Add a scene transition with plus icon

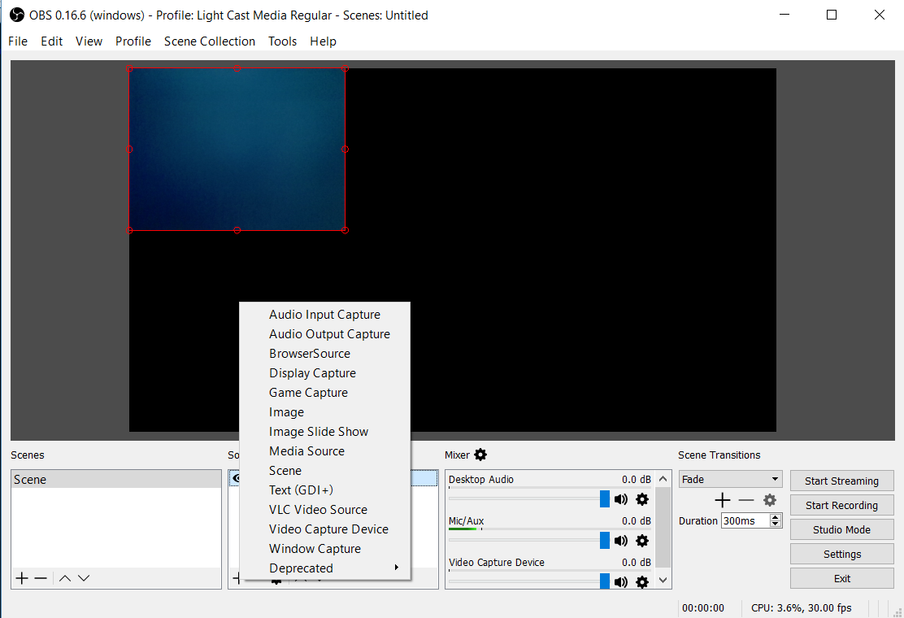coord(722,500)
